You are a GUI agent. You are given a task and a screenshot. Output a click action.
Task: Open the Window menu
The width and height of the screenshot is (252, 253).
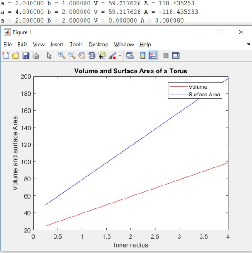click(124, 45)
